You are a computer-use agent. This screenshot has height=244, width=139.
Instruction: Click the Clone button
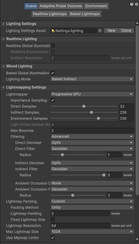(x=126, y=31)
